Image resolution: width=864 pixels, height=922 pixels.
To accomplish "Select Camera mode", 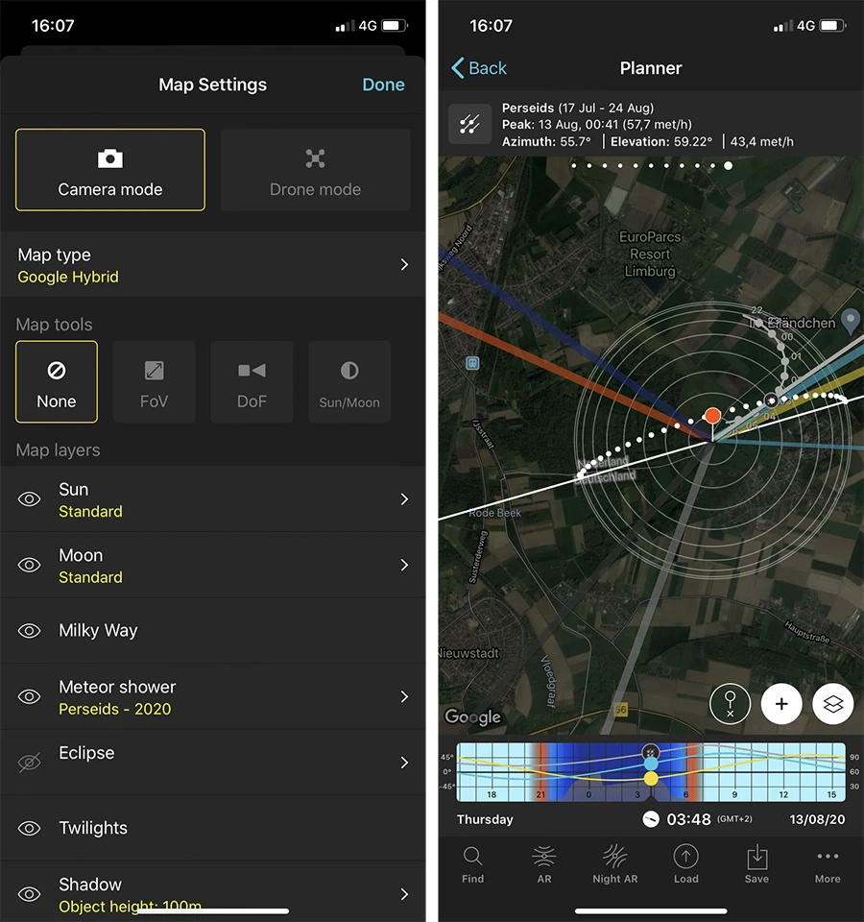I will click(x=110, y=170).
